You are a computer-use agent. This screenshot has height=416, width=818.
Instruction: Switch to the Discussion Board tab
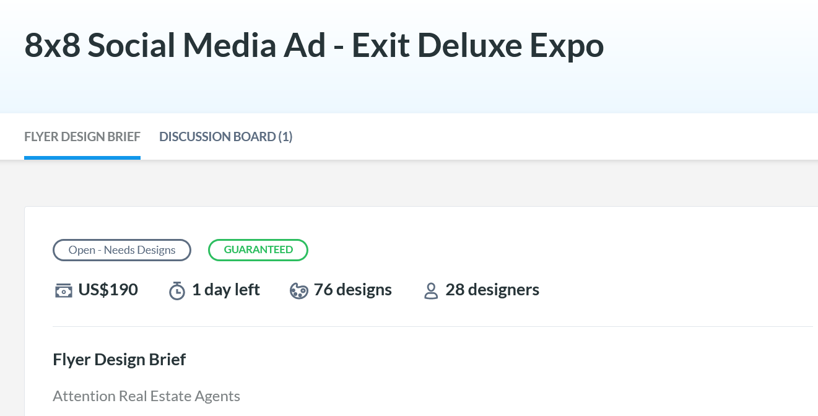225,137
